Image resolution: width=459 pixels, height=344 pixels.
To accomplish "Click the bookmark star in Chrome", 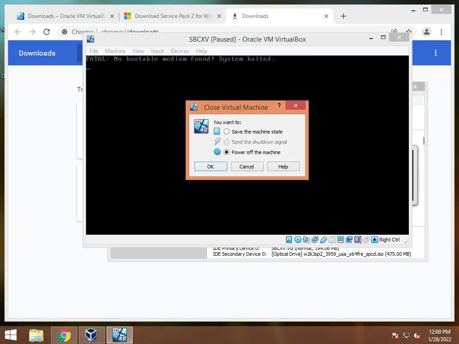I will (x=409, y=30).
